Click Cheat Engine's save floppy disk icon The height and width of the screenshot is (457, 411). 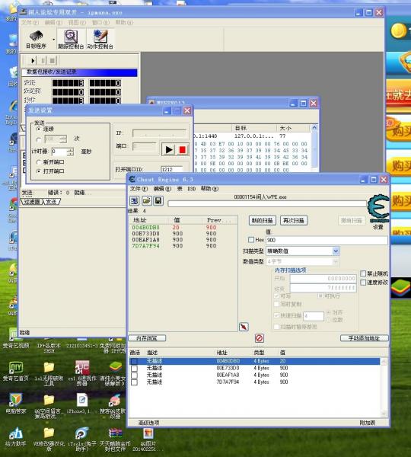(x=158, y=200)
